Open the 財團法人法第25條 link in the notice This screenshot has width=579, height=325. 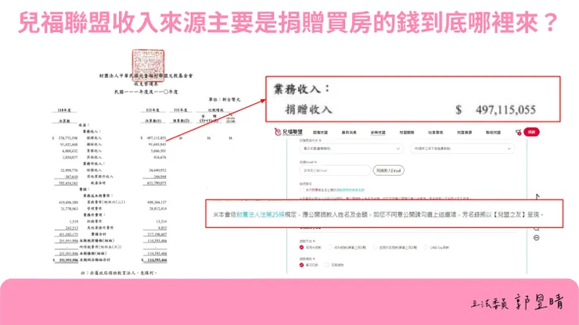click(x=261, y=214)
